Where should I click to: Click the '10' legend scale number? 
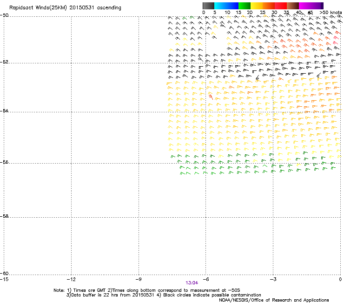(x=227, y=13)
